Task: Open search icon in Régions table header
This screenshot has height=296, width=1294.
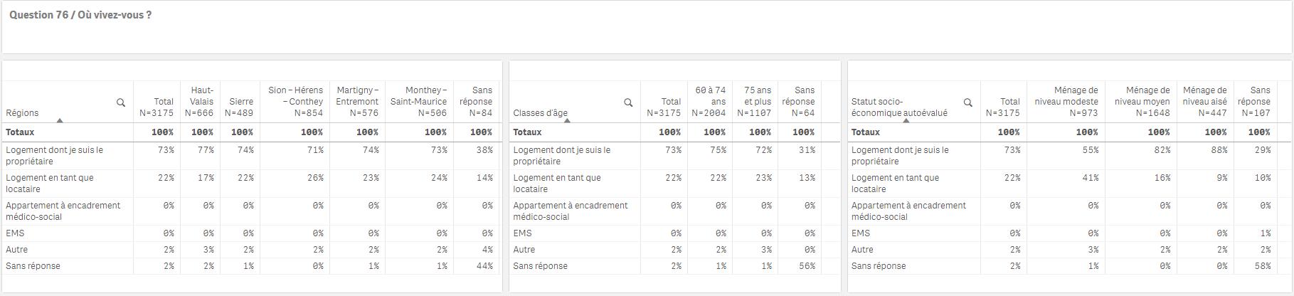Action: 121,102
